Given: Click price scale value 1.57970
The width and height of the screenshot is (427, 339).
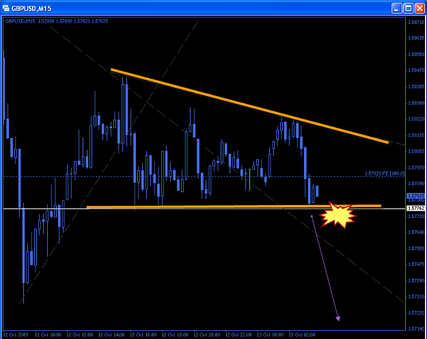Looking at the screenshot, I should click(x=416, y=167).
